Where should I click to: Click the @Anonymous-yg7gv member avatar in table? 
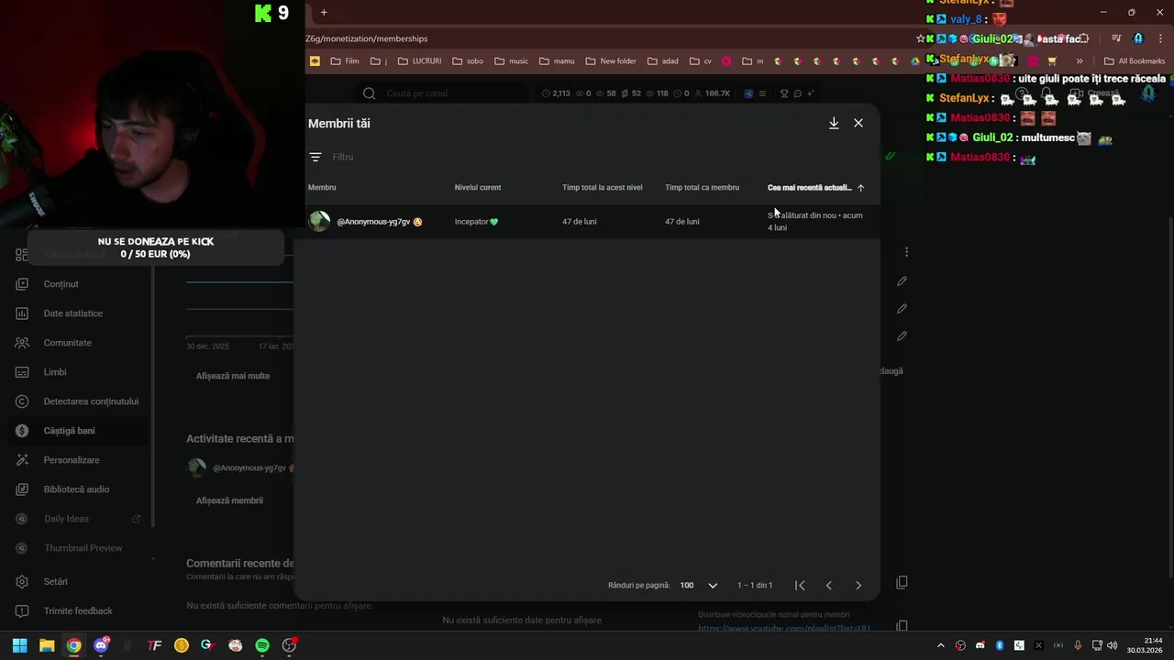point(319,221)
